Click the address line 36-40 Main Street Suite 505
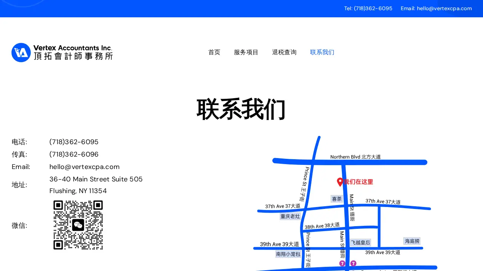Screen dimensions: 483x271 click(96, 179)
